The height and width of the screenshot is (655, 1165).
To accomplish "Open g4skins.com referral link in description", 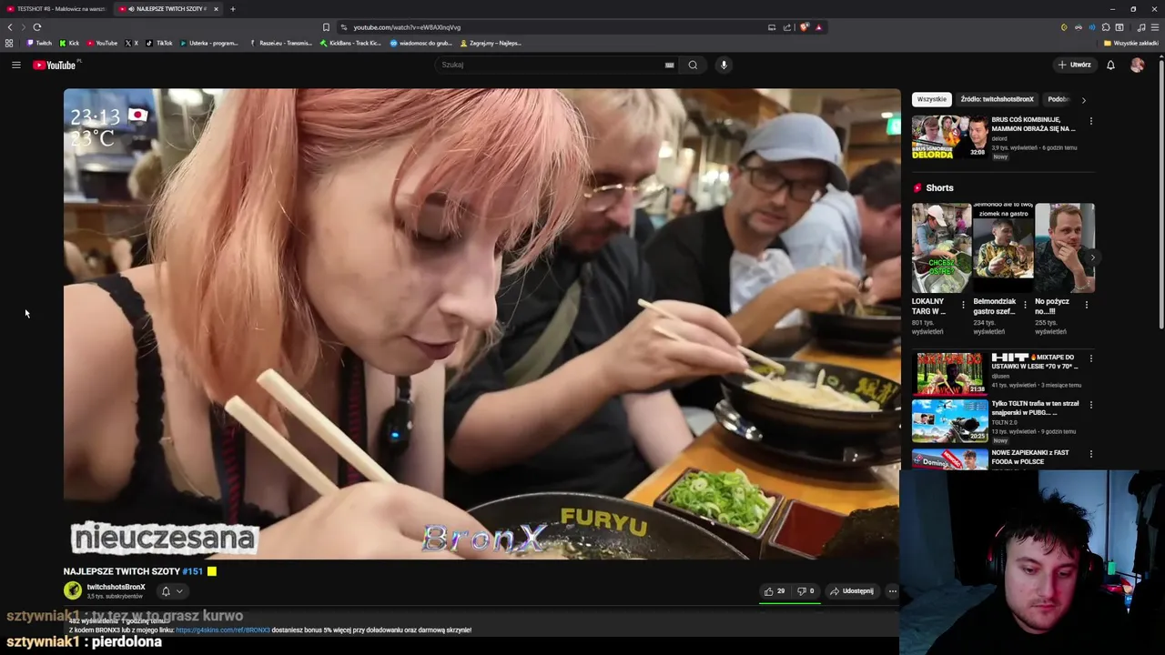I will [222, 630].
